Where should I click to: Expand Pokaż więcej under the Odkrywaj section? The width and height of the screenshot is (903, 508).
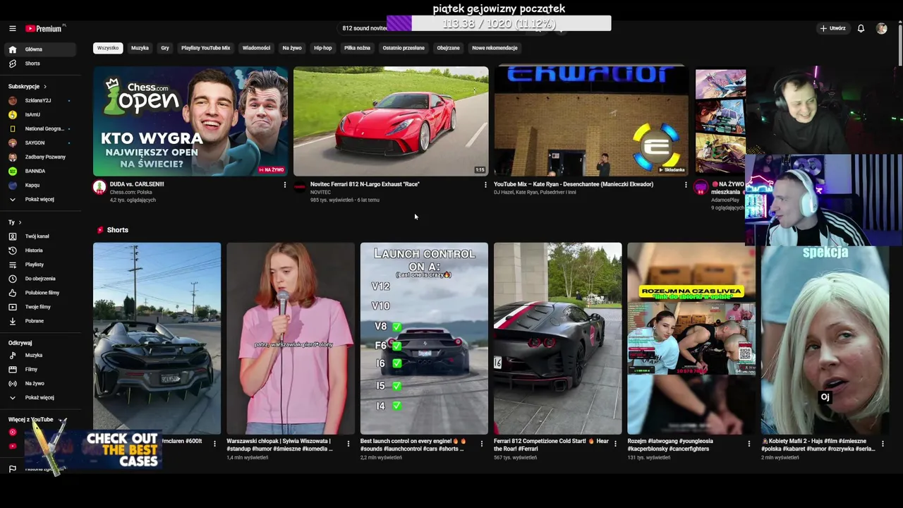(x=39, y=398)
